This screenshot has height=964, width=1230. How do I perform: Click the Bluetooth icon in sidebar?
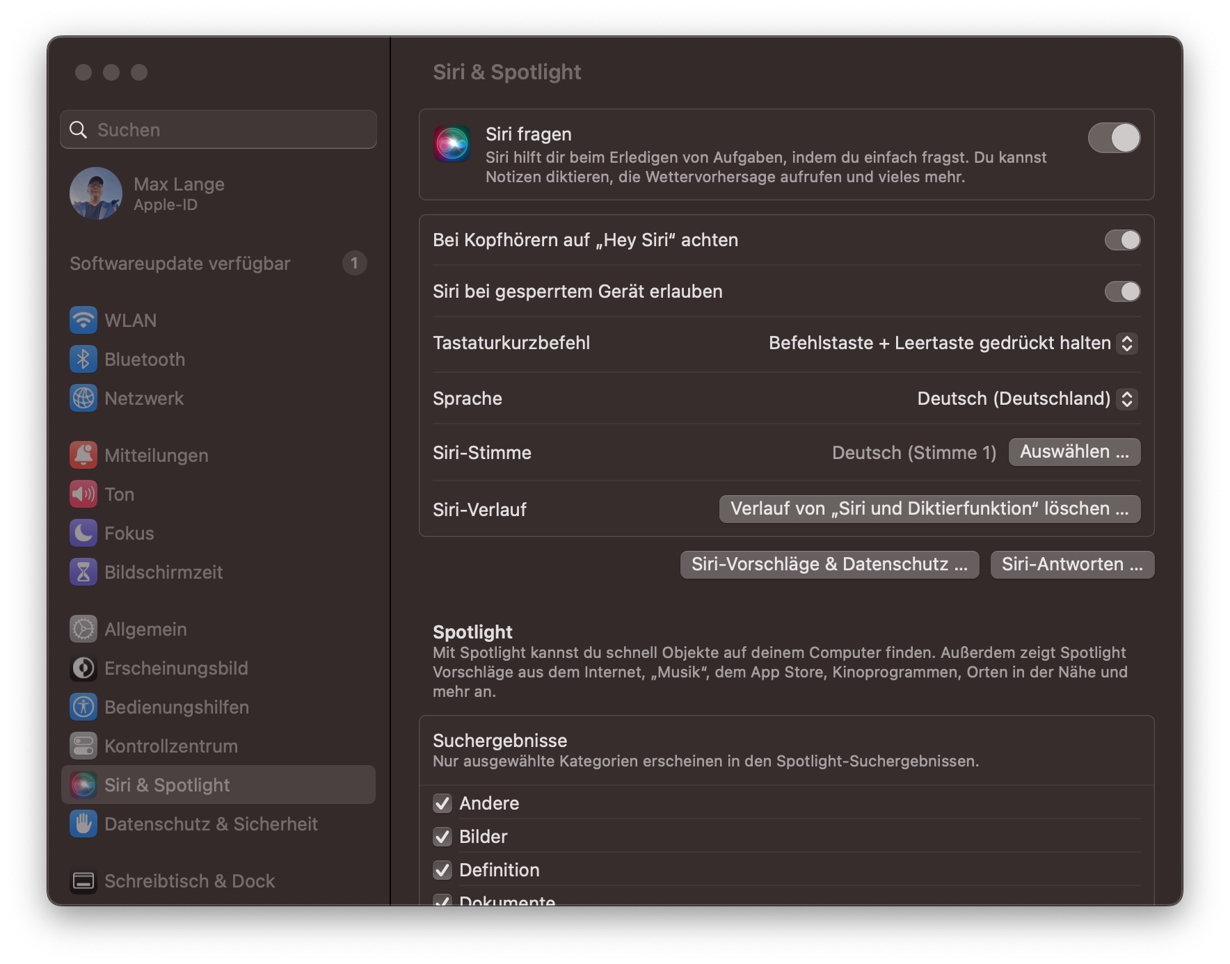click(83, 360)
